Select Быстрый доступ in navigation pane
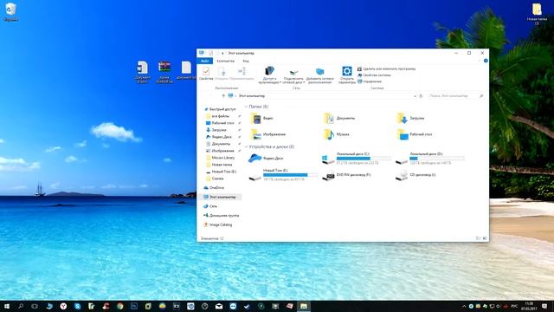The height and width of the screenshot is (312, 554). [220, 109]
